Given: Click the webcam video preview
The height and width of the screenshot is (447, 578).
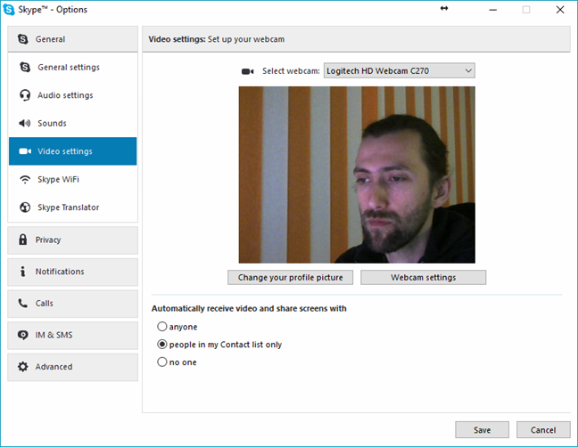Looking at the screenshot, I should [x=357, y=175].
